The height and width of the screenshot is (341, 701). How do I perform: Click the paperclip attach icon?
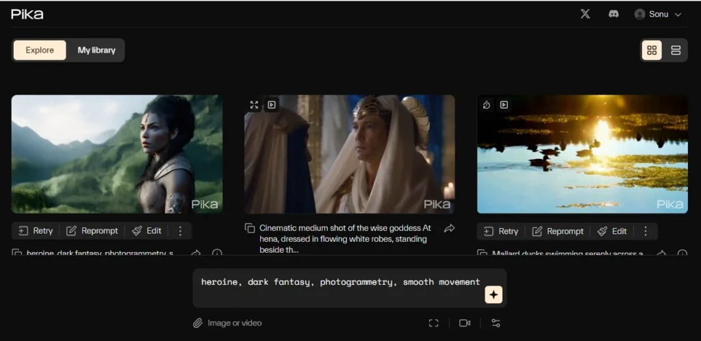click(198, 323)
